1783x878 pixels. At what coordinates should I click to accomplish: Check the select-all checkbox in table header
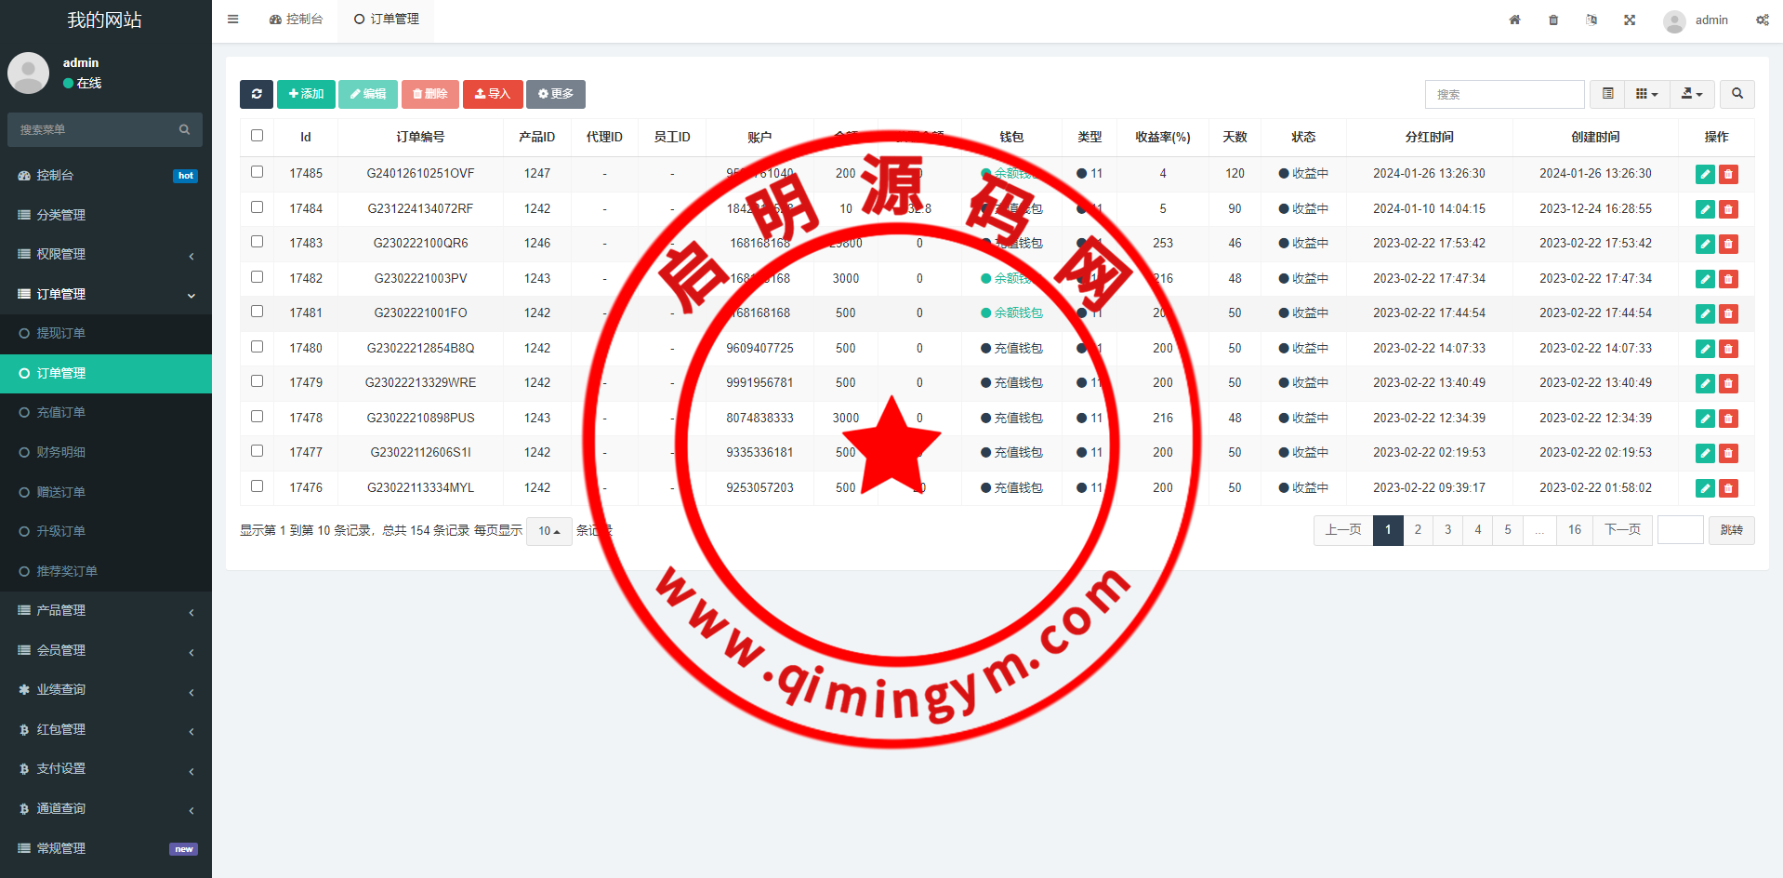click(258, 136)
